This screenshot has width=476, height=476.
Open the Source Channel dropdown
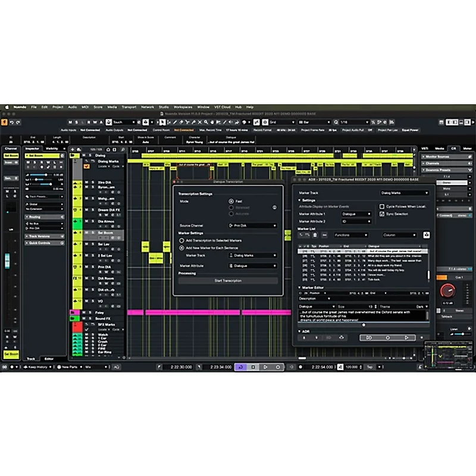point(252,226)
